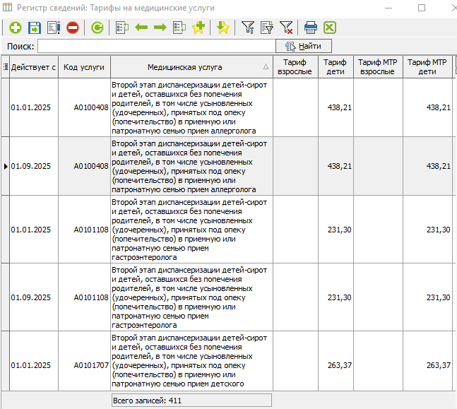Sort by the Медицинская услуга column header

coord(185,67)
